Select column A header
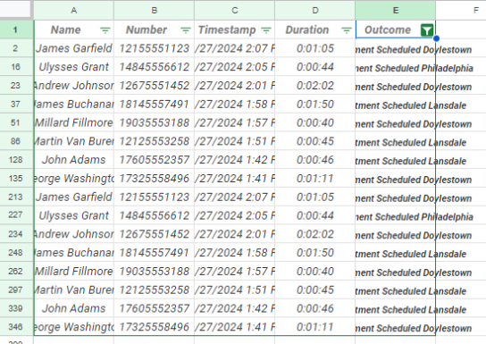Image resolution: width=486 pixels, height=344 pixels. (74, 10)
